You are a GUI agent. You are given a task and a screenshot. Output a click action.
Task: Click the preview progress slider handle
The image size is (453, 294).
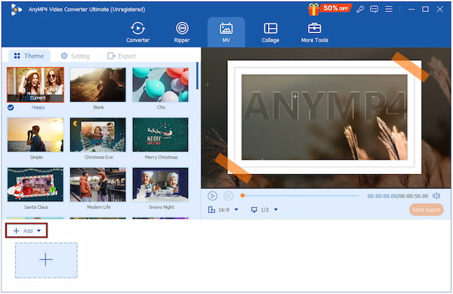click(242, 195)
